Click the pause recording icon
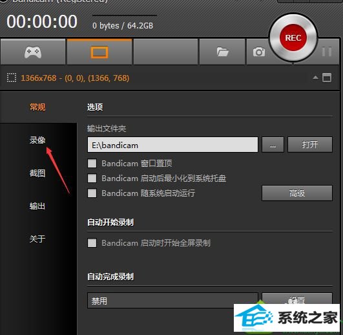This screenshot has height=335, width=343. (x=327, y=52)
